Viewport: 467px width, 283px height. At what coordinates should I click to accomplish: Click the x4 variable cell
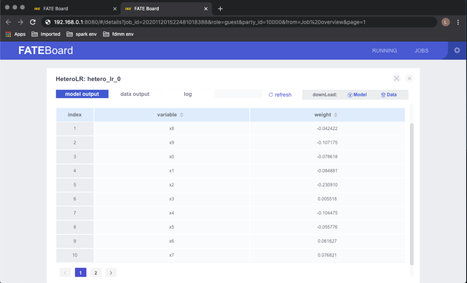(x=172, y=213)
